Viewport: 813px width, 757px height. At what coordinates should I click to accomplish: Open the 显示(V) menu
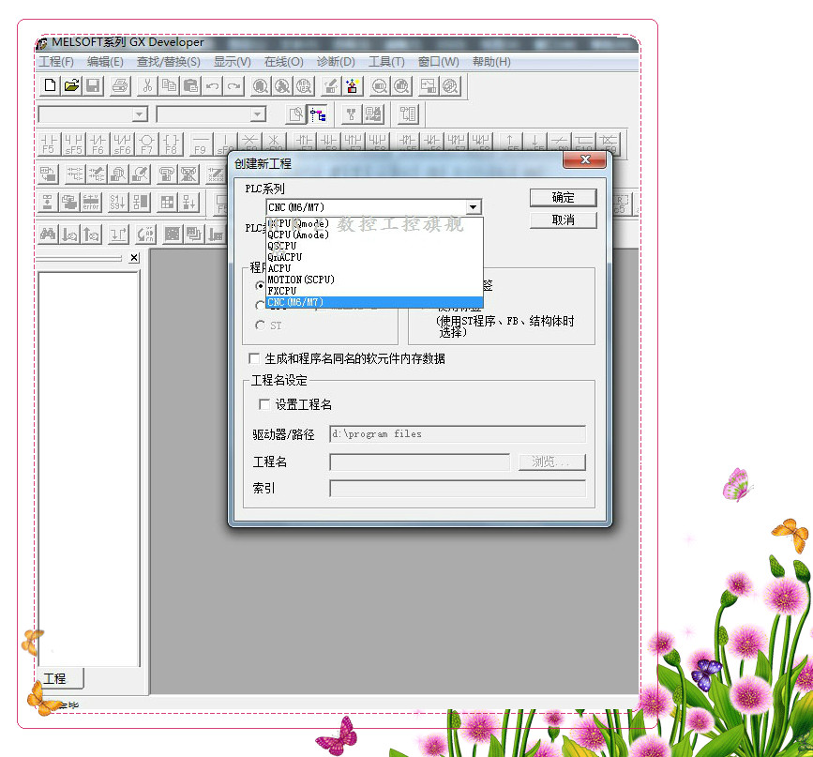[x=233, y=62]
